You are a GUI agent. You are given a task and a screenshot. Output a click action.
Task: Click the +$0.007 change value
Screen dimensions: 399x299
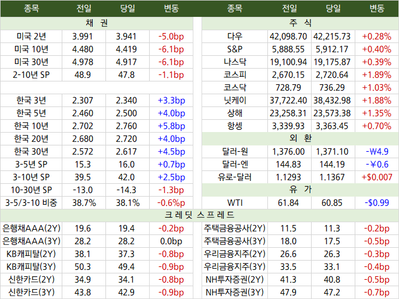pyautogui.click(x=377, y=177)
